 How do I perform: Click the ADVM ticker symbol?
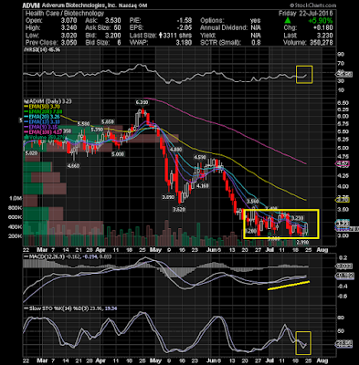pos(31,5)
